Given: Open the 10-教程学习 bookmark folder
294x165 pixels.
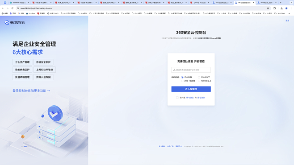Looking at the screenshot, I should pos(209,13).
